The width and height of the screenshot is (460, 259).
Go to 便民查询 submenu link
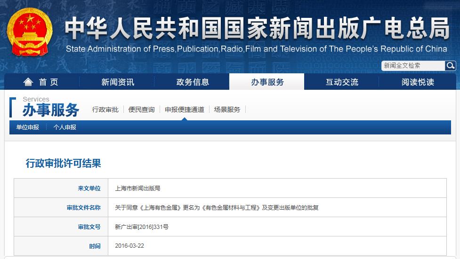[x=141, y=110]
